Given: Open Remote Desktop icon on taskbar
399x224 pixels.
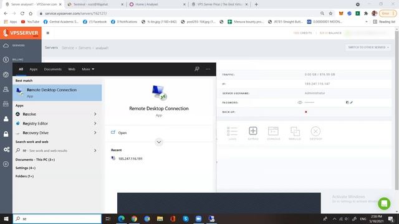Looking at the screenshot, I should tap(211, 218).
